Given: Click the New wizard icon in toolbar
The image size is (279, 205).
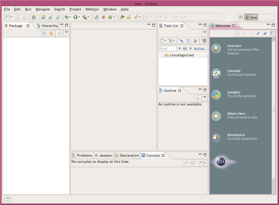Looking at the screenshot, I should [x=8, y=17].
